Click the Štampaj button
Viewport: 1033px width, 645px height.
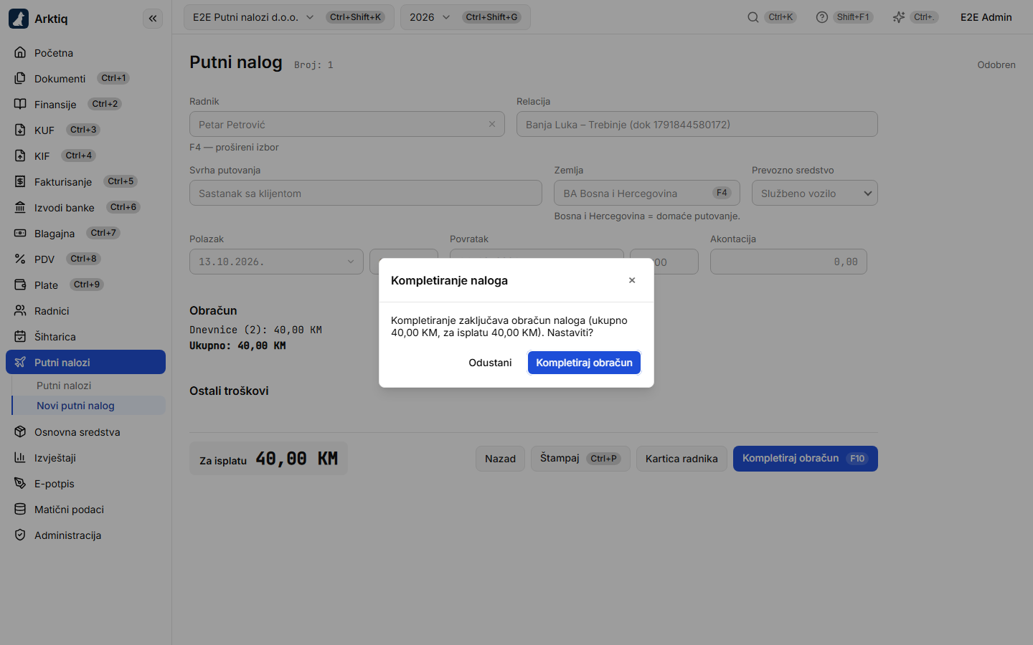point(580,459)
